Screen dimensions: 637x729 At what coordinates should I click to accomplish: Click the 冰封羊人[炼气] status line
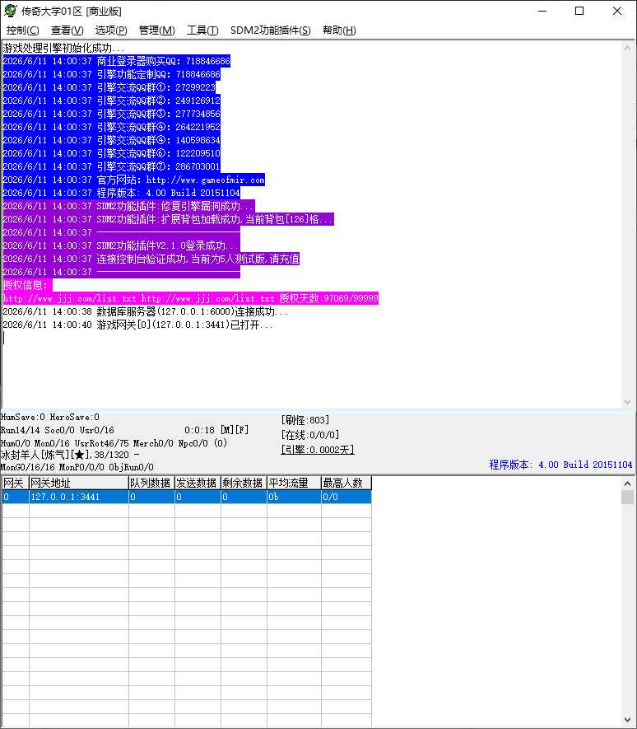pyautogui.click(x=70, y=455)
